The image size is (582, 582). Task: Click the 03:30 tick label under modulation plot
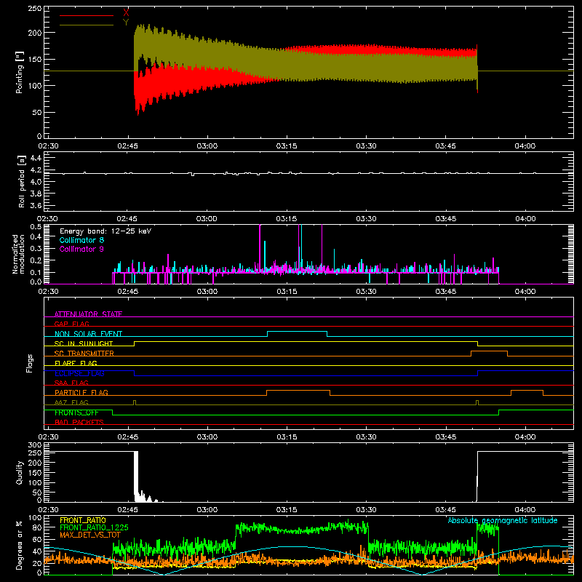pyautogui.click(x=366, y=292)
